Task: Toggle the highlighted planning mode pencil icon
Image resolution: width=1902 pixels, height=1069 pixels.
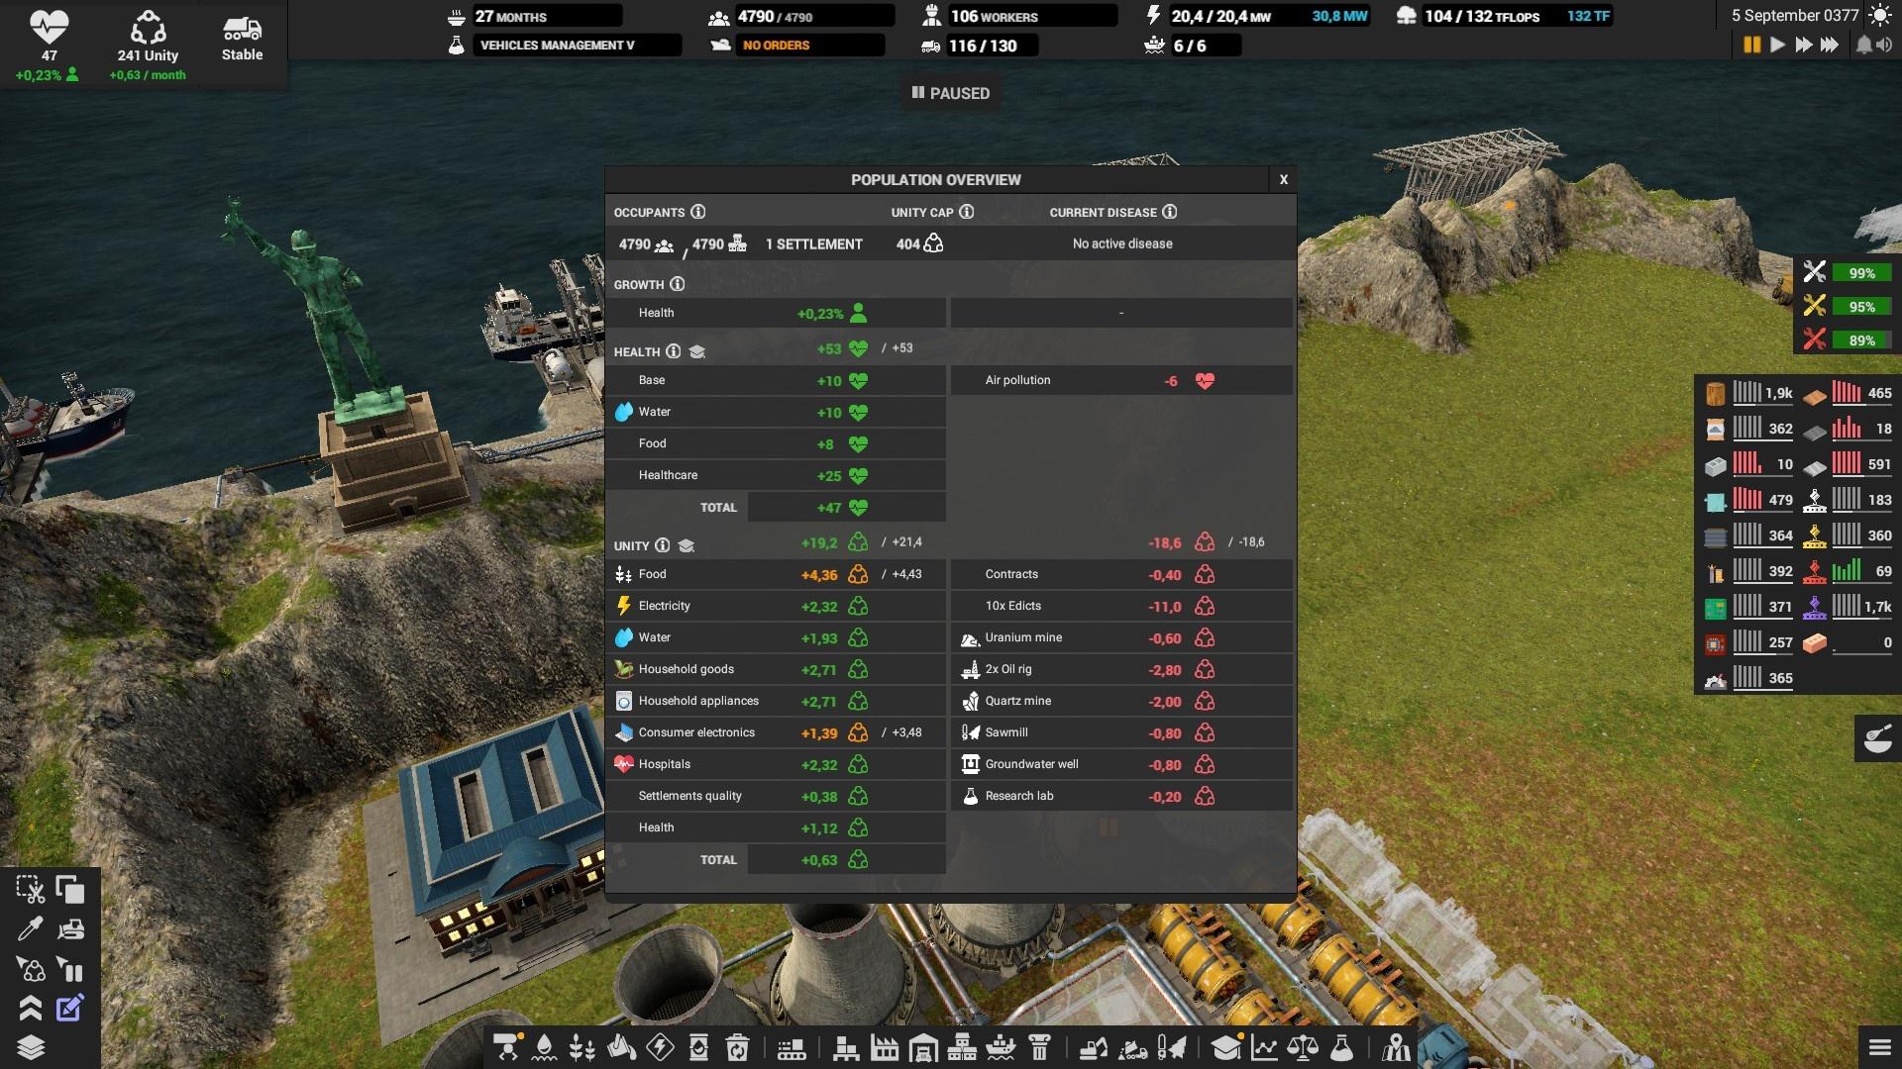Action: (69, 1009)
